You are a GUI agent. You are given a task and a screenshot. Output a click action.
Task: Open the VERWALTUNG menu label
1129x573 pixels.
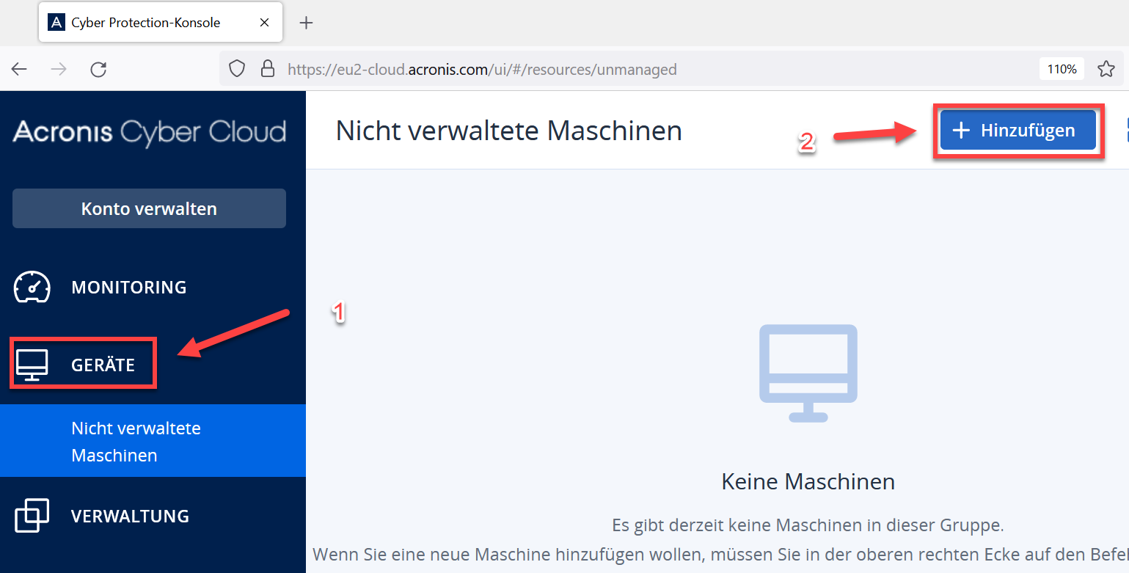(x=130, y=516)
